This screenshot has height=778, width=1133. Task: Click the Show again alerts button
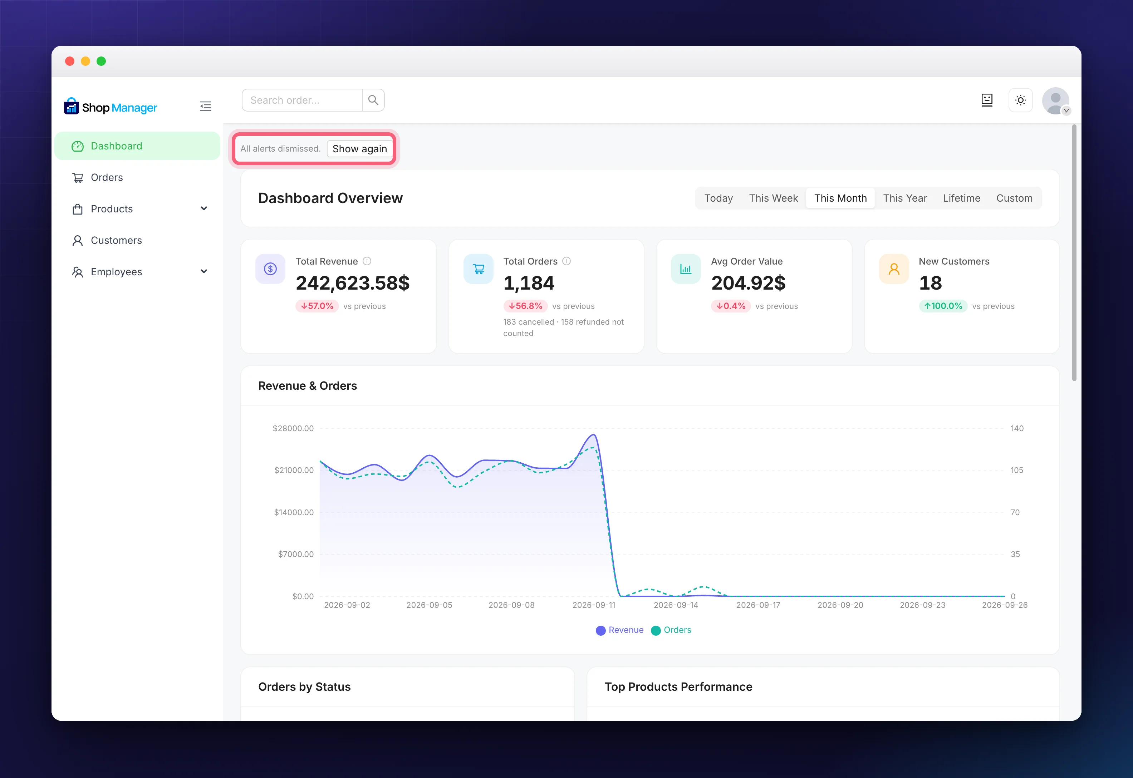360,149
